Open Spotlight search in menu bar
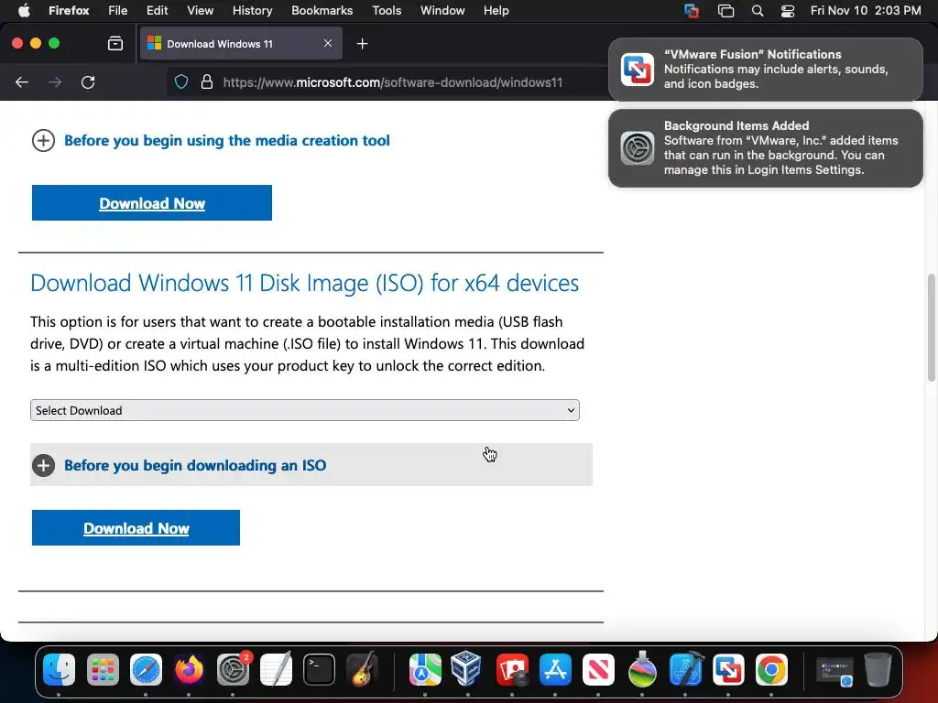The image size is (938, 703). (758, 11)
